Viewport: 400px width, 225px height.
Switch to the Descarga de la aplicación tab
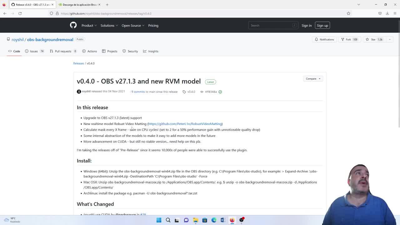[x=79, y=5]
